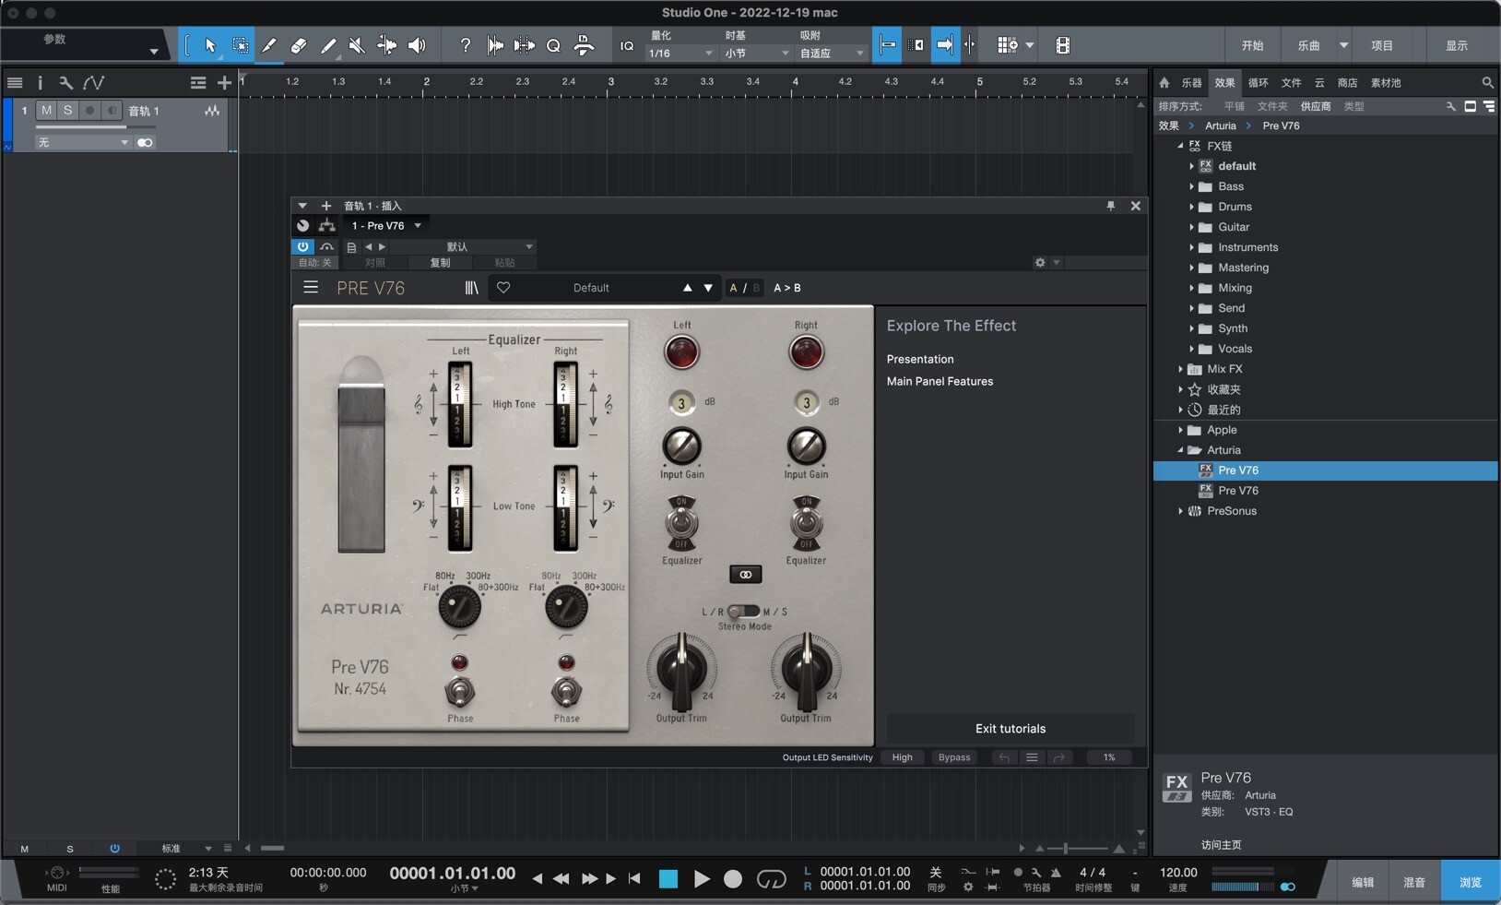
Task: Return to zero in transport
Action: tap(634, 879)
